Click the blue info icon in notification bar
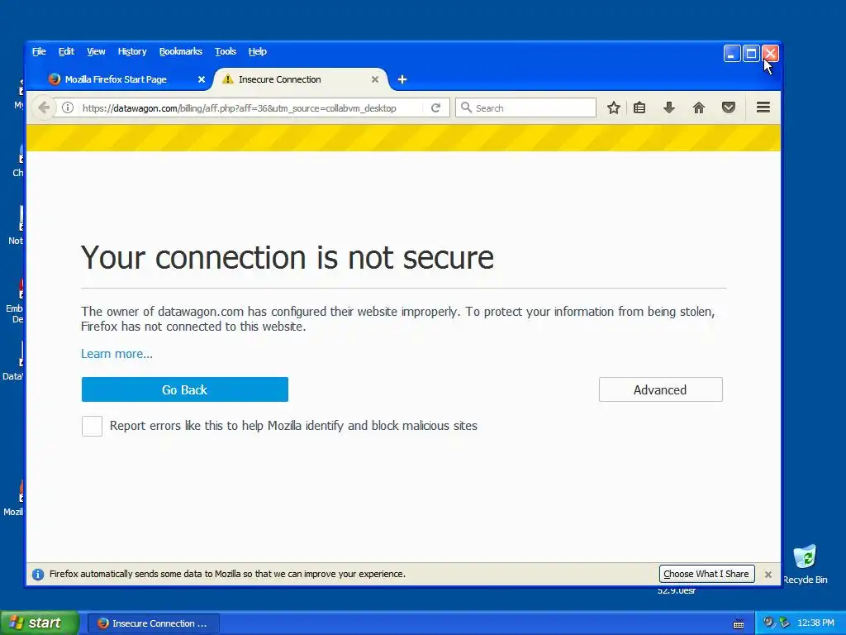The width and height of the screenshot is (846, 635). (x=38, y=575)
